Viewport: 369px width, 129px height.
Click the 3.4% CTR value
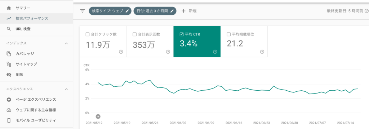coord(188,44)
